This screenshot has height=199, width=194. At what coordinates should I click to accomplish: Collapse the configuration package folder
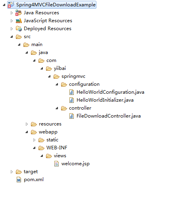coord(57,84)
